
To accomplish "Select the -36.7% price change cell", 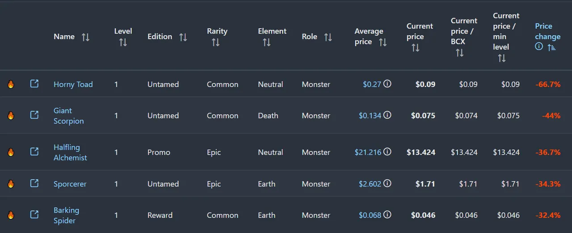I will [548, 152].
